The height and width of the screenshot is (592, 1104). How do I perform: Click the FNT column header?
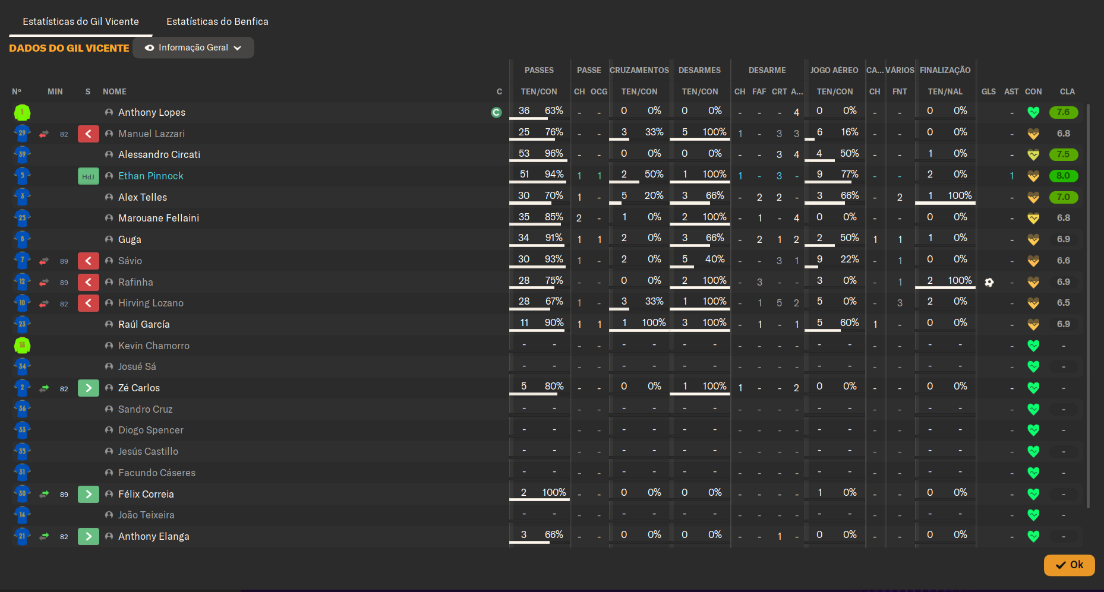900,91
